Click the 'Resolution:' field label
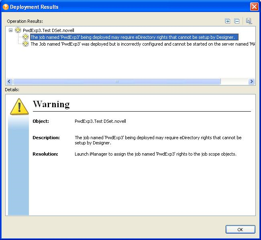 pos(45,154)
